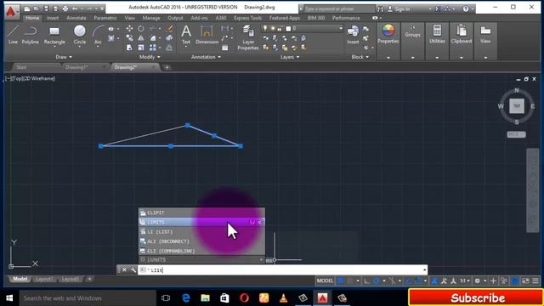The width and height of the screenshot is (544, 306).
Task: Select the Erase tool in Modify panel
Action: point(169,28)
